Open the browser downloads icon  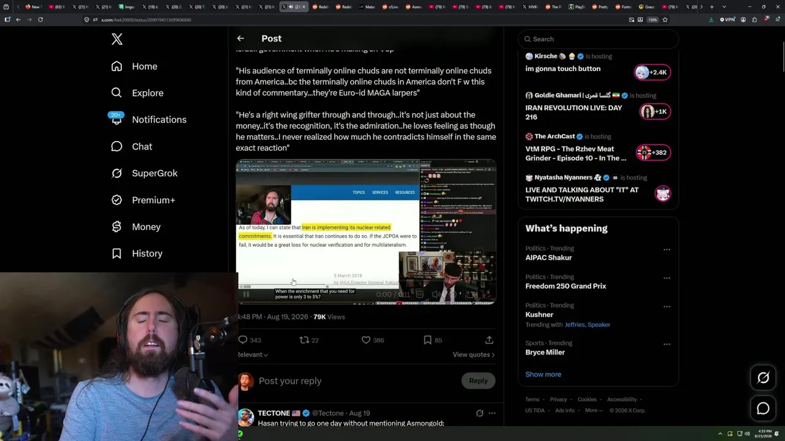click(711, 20)
